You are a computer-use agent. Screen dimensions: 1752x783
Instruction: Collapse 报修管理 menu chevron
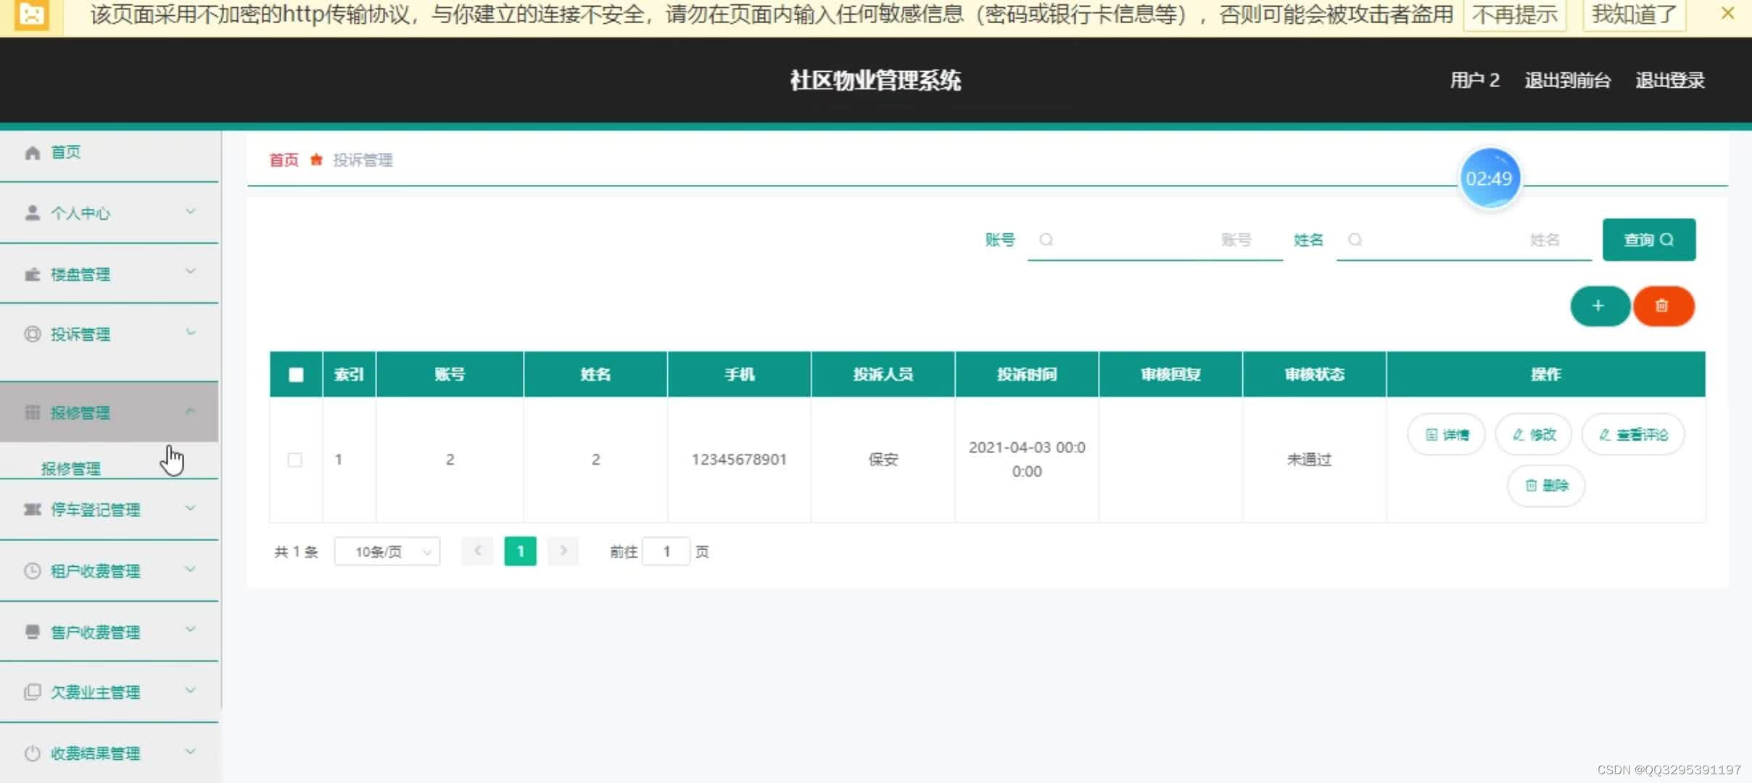click(x=190, y=411)
